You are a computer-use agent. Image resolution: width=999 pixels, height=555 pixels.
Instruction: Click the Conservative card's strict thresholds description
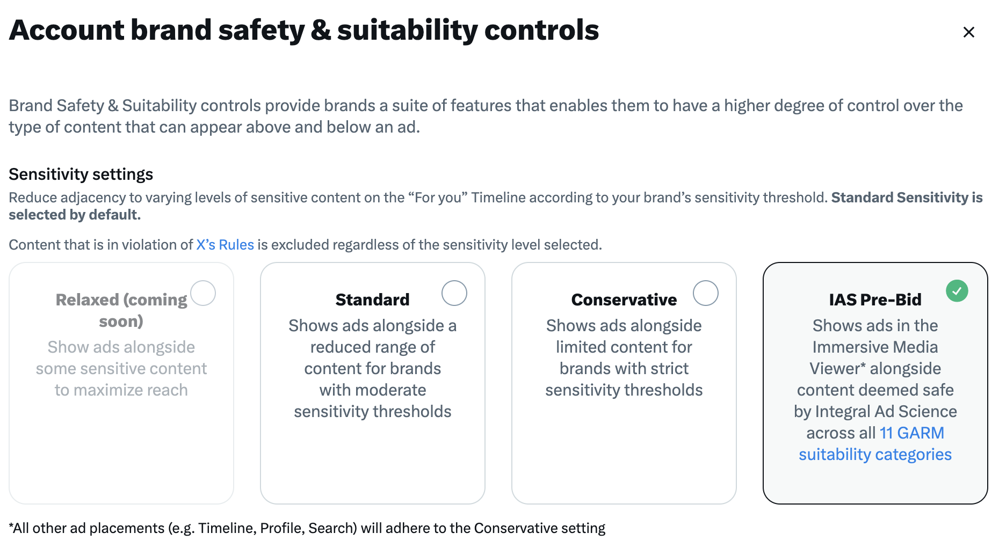624,358
